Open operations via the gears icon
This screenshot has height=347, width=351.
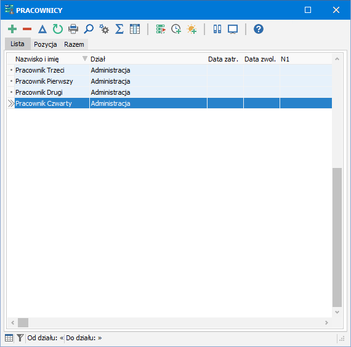pyautogui.click(x=104, y=29)
